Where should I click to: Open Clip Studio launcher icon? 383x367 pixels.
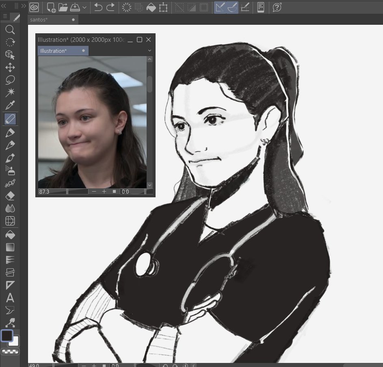(34, 7)
